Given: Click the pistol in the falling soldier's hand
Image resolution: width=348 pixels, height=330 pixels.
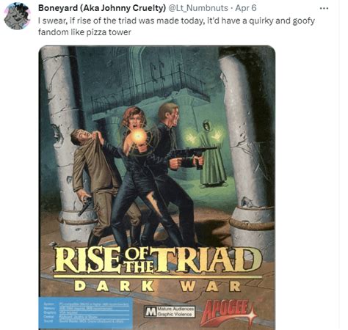Looking at the screenshot, I should [x=86, y=205].
